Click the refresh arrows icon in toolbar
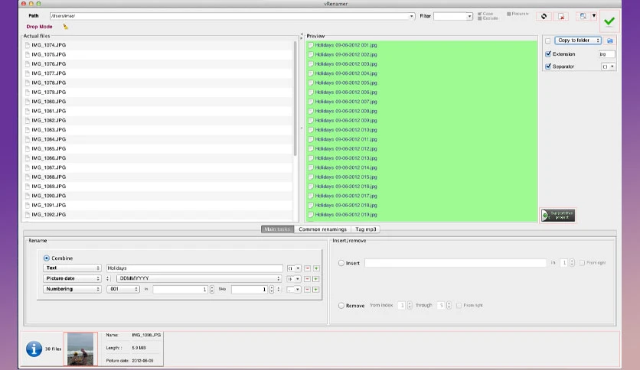Image resolution: width=640 pixels, height=370 pixels. (544, 16)
